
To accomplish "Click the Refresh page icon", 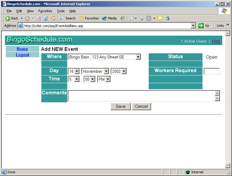I will point(46,18).
